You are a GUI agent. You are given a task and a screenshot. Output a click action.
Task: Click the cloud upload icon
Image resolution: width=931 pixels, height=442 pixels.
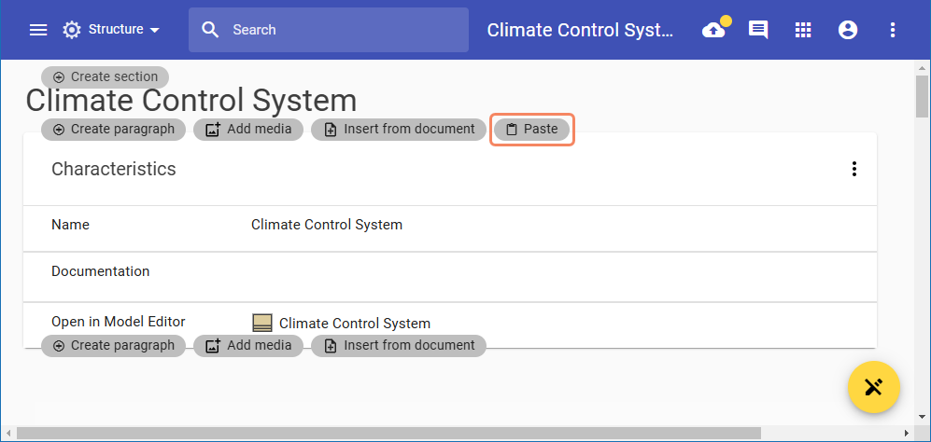[714, 30]
